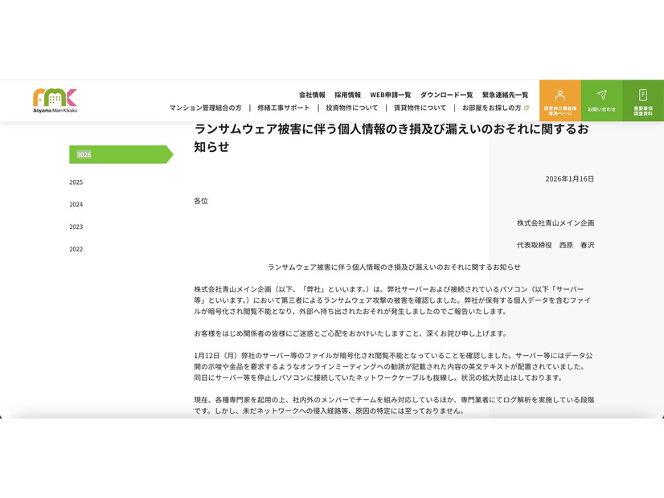The image size is (664, 498).
Task: Open the ダウンロード一覧 page
Action: click(445, 92)
